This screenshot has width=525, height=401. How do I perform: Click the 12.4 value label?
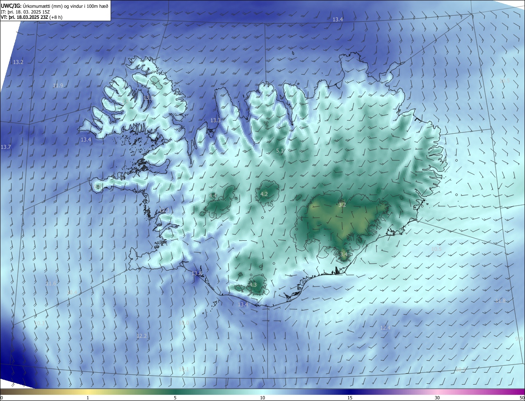pos(385,328)
